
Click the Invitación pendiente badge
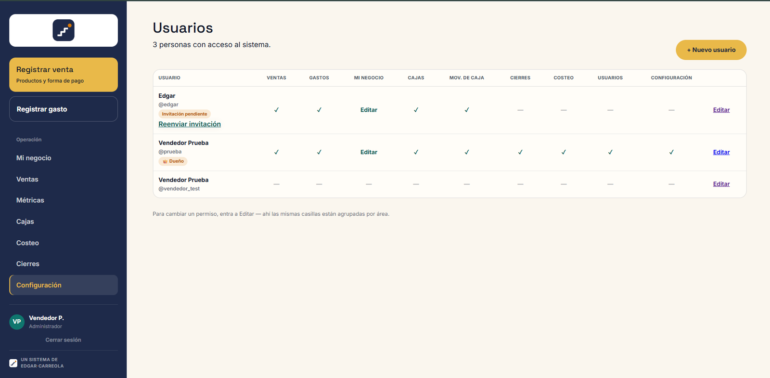tap(184, 114)
